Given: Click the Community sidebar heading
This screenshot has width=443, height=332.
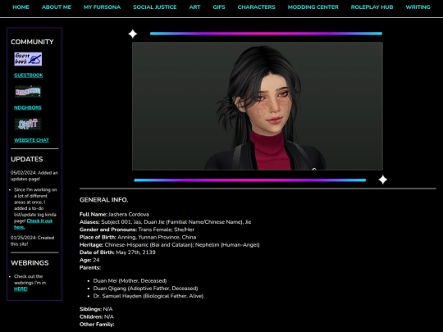Looking at the screenshot, I should (32, 42).
